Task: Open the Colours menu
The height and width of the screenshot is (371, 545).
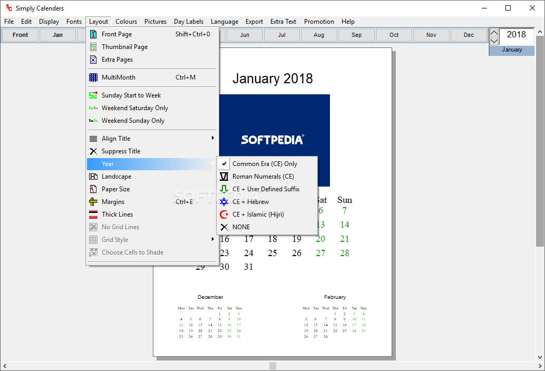Action: point(126,22)
